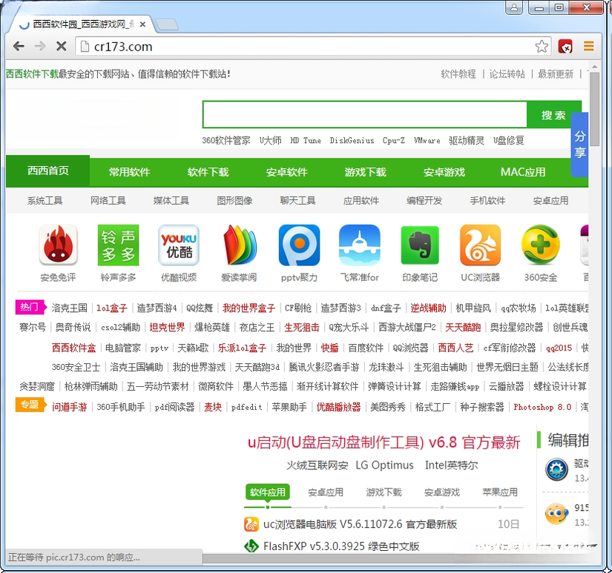612x573 pixels.
Task: Click the DiskGenius hot search keyword
Action: tap(352, 140)
